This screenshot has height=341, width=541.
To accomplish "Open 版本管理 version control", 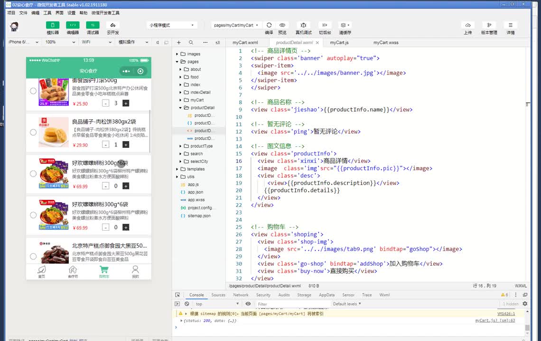I will (489, 25).
